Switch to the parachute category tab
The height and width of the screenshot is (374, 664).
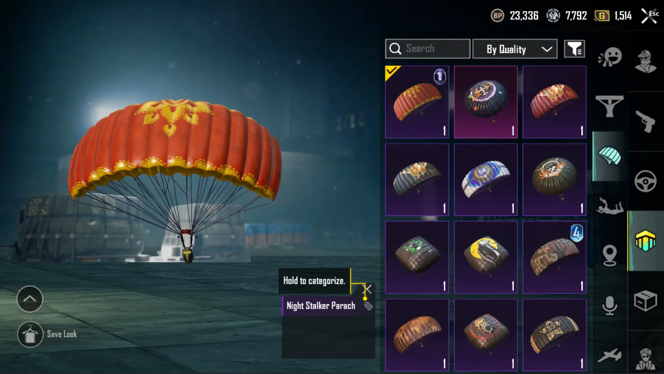pos(610,156)
